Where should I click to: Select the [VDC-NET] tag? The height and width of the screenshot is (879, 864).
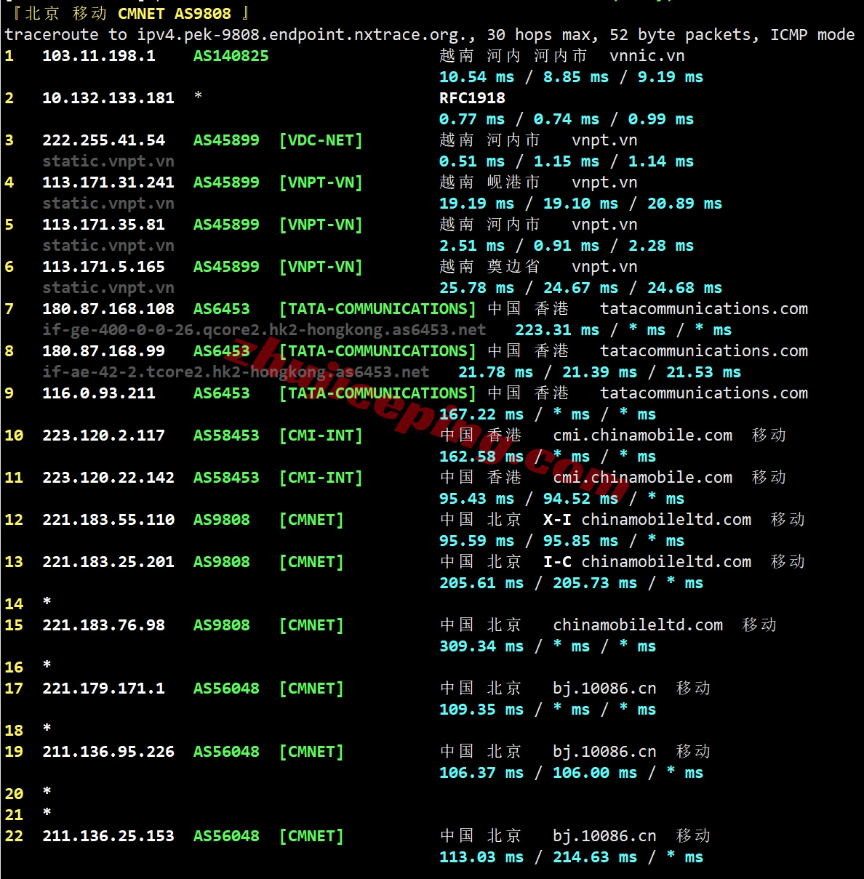321,140
